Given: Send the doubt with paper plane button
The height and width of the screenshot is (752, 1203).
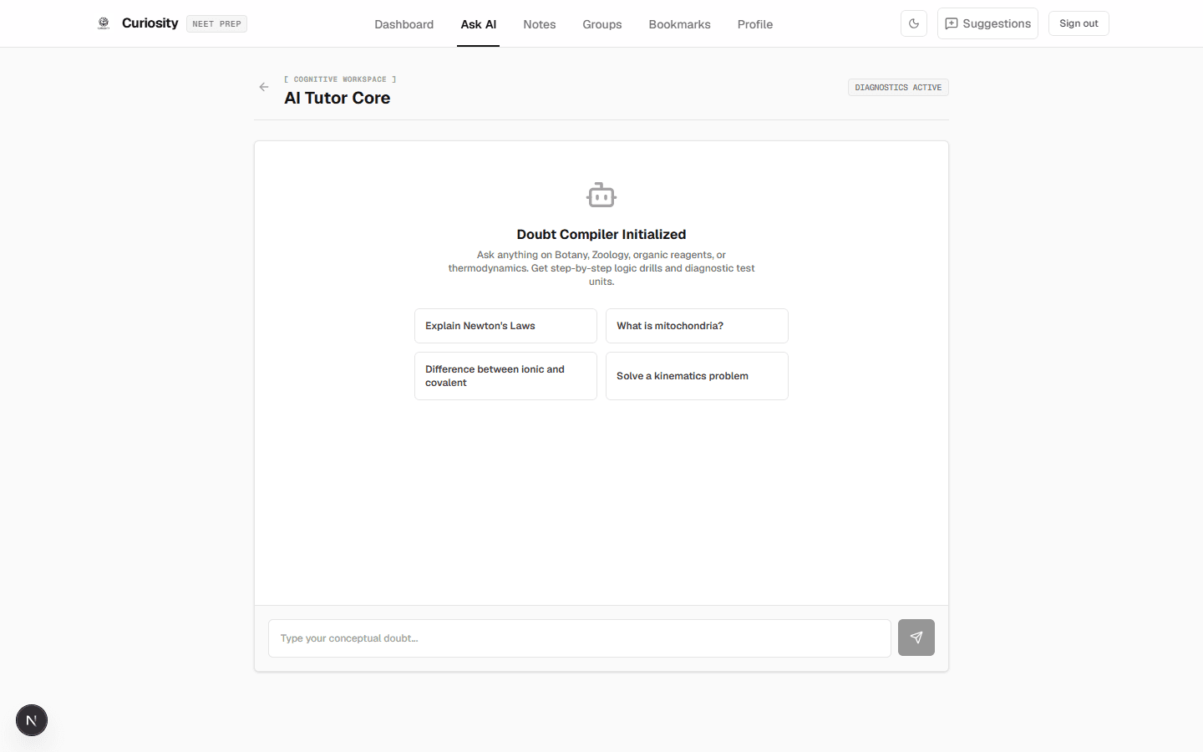Looking at the screenshot, I should click(x=916, y=638).
